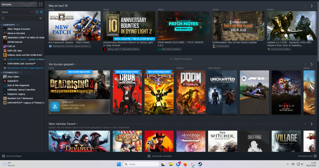Collapse the GAMINGPC collection
This screenshot has width=319, height=168.
(x=2, y=25)
